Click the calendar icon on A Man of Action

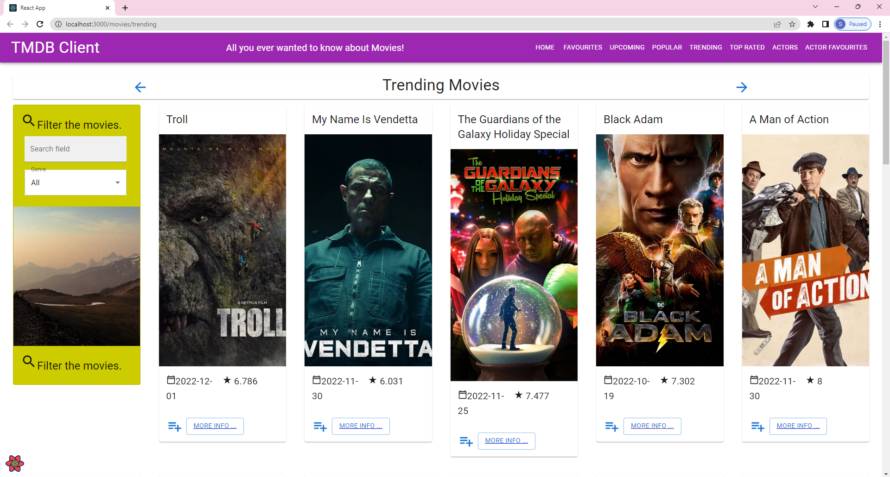(x=754, y=380)
